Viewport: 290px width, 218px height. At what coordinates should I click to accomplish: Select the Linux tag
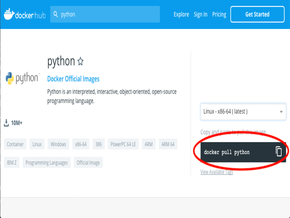[x=37, y=144]
